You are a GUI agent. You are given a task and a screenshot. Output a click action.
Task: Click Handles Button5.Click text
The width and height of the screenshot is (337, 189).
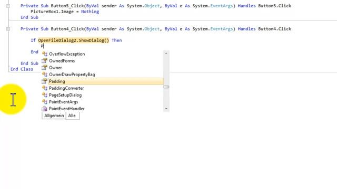264,6
